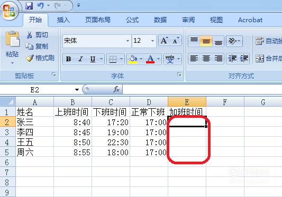282x197 pixels.
Task: Select all cells with corner button
Action: click(8, 102)
